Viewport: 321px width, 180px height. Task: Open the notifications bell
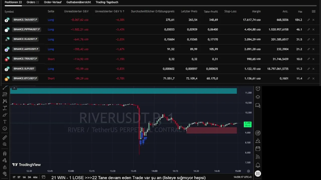coord(258,165)
